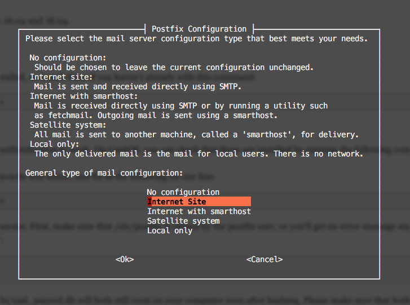Screen dimensions: 410x305
Task: Click the 'No configuration:' description heading
Action: click(x=68, y=58)
